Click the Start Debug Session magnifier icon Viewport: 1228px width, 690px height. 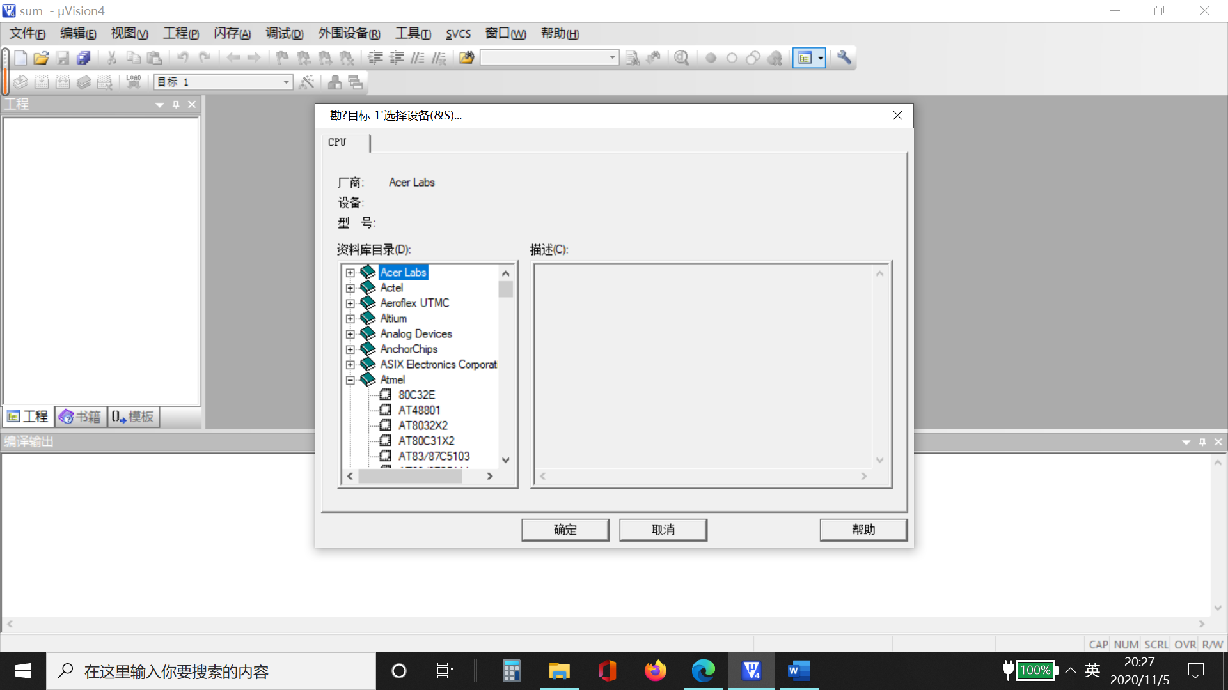(682, 58)
